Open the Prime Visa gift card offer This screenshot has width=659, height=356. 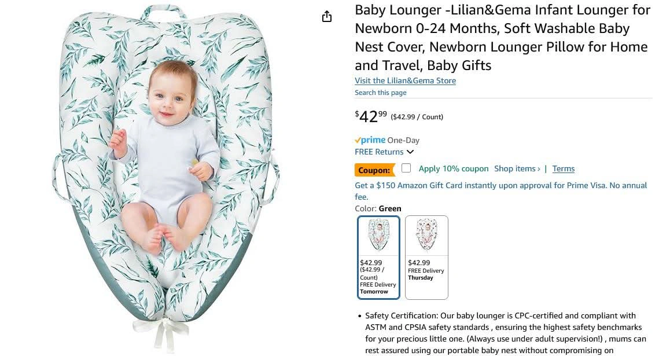pos(501,191)
